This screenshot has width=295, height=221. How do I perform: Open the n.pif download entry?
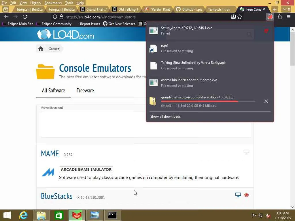coord(210,48)
